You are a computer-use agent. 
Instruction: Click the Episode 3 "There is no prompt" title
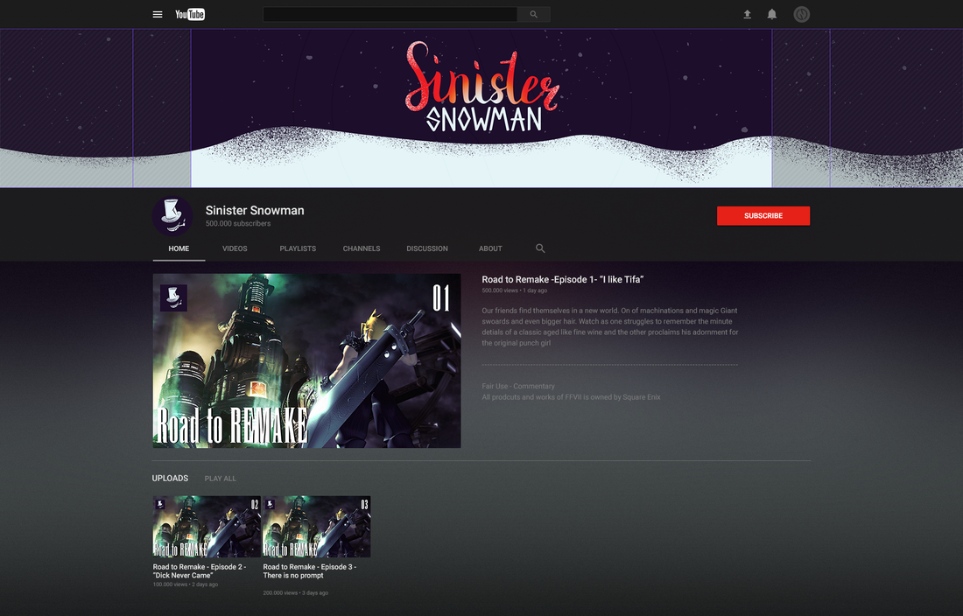click(x=310, y=571)
